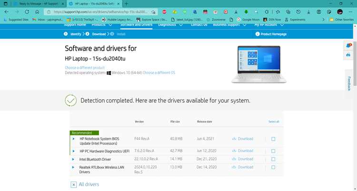Open the Business Support dropdown menu

230,25
